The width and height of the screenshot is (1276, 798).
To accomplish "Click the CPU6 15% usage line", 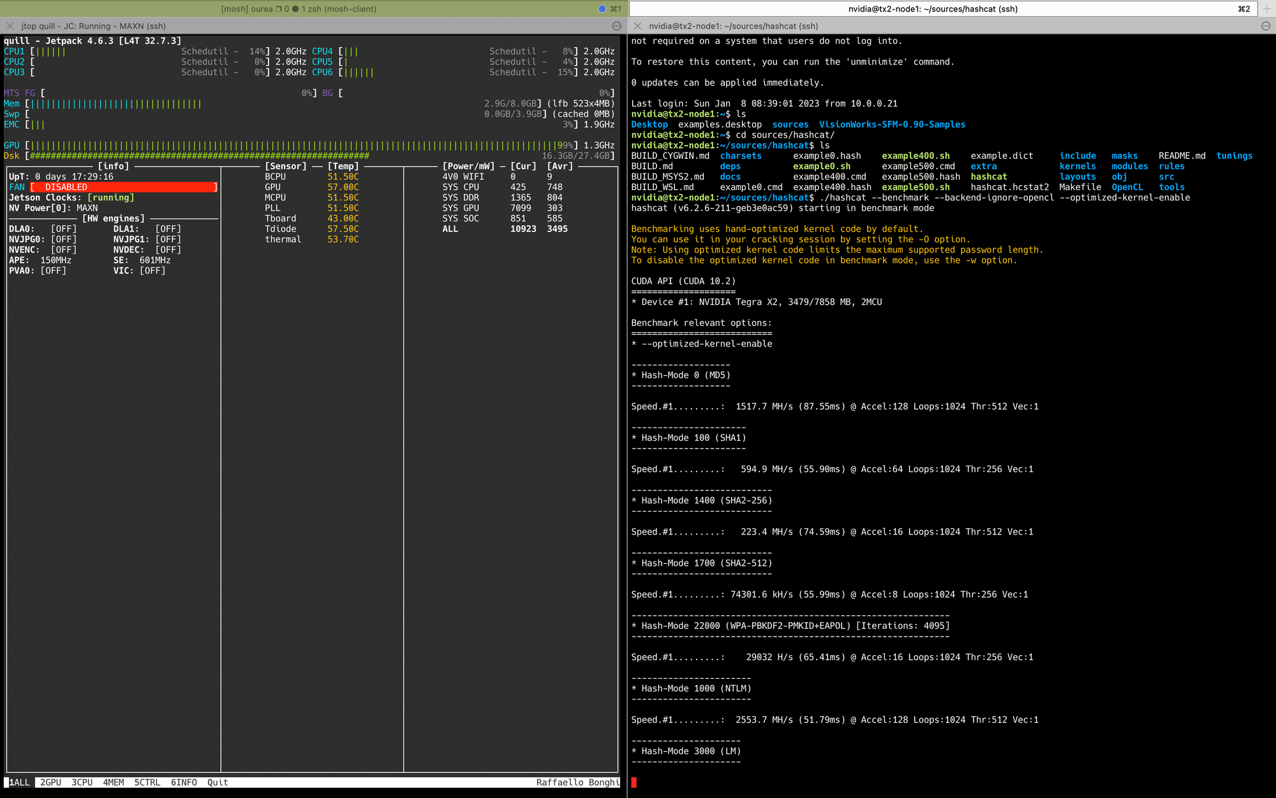I will pyautogui.click(x=463, y=73).
